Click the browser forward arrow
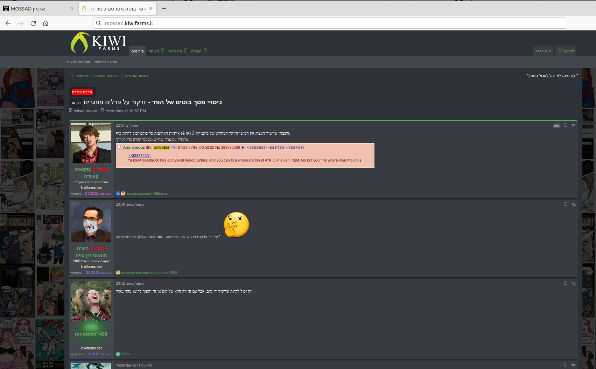 pyautogui.click(x=21, y=23)
